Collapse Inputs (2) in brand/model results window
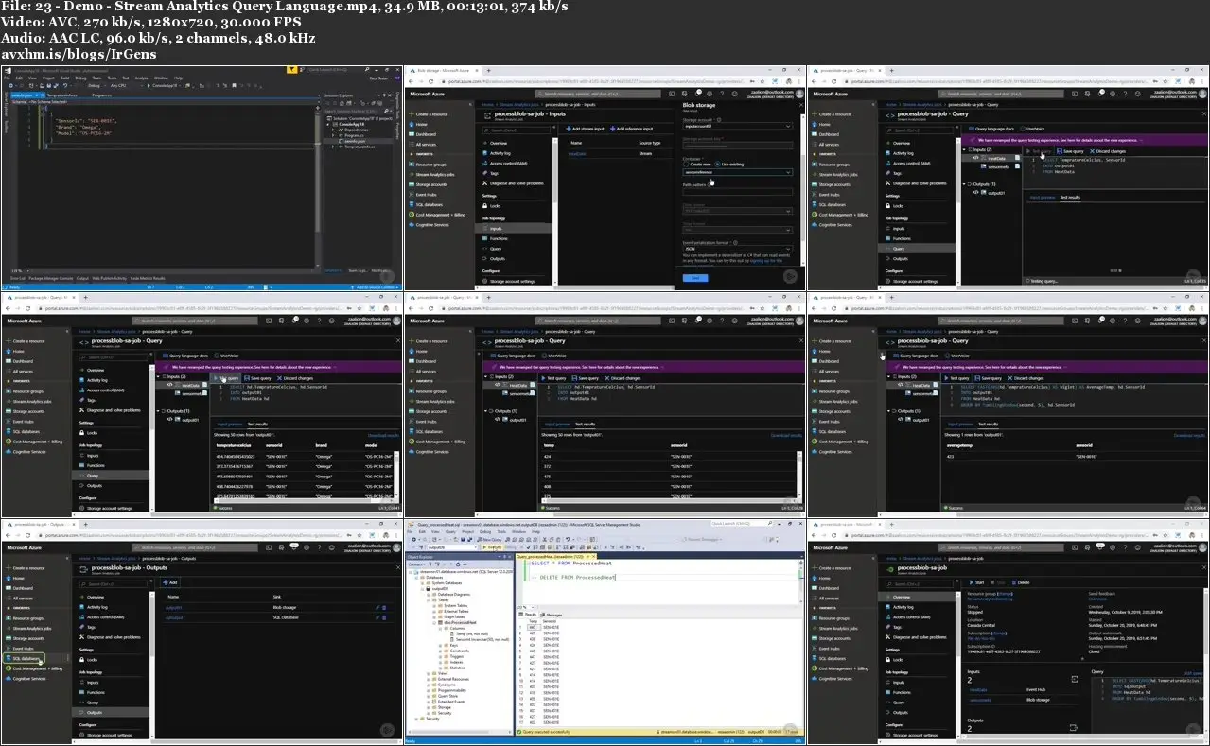Image resolution: width=1210 pixels, height=746 pixels. click(x=158, y=377)
